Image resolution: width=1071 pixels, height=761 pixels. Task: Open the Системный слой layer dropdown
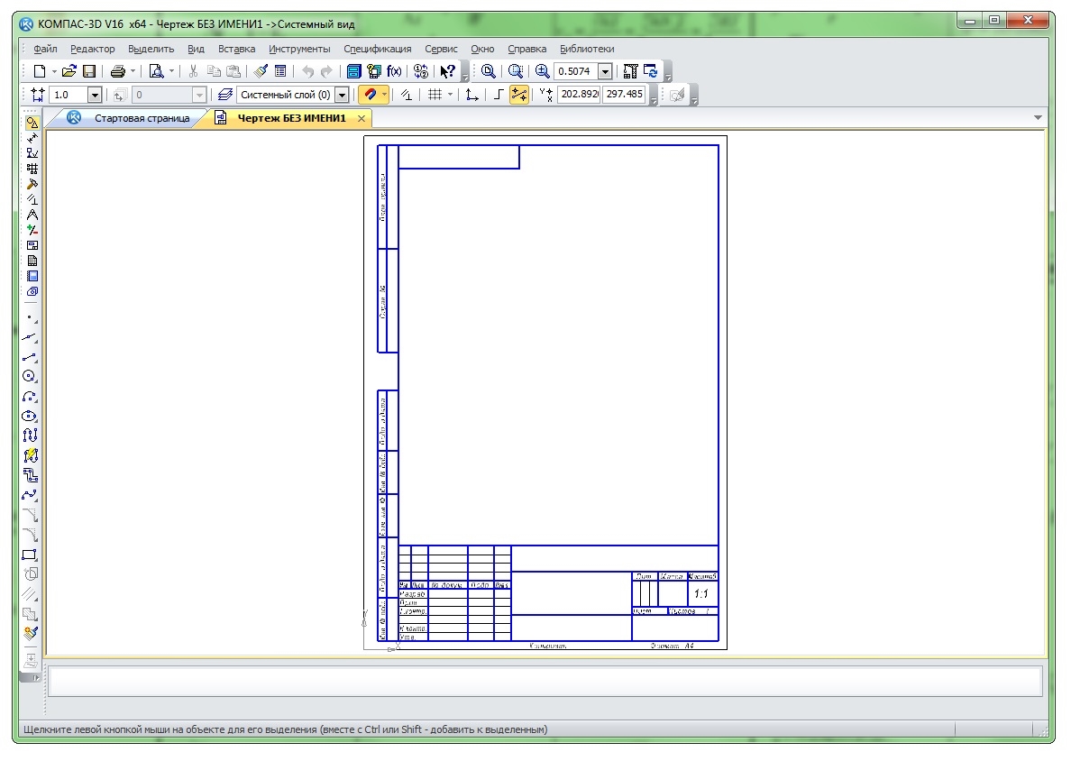(342, 95)
